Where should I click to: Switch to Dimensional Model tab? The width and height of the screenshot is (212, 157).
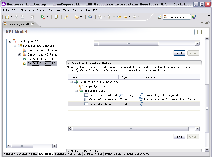click(68, 154)
